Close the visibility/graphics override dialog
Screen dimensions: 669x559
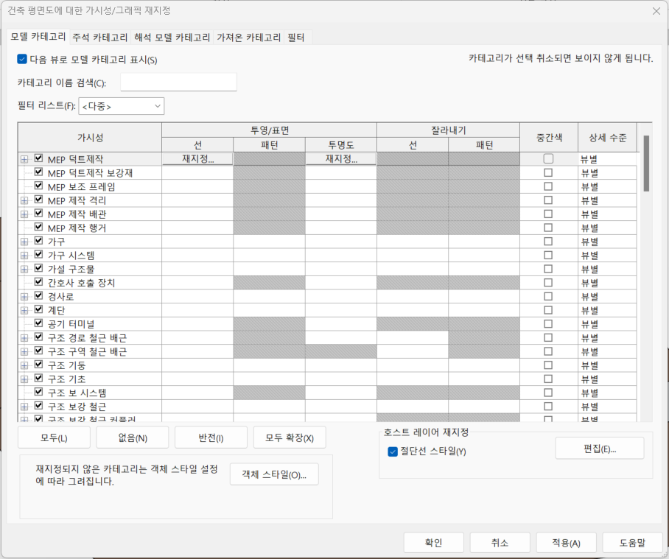point(656,11)
